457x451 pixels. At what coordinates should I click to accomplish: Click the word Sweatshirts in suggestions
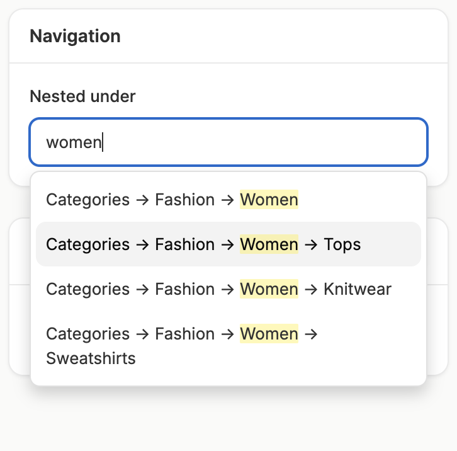[x=91, y=359]
